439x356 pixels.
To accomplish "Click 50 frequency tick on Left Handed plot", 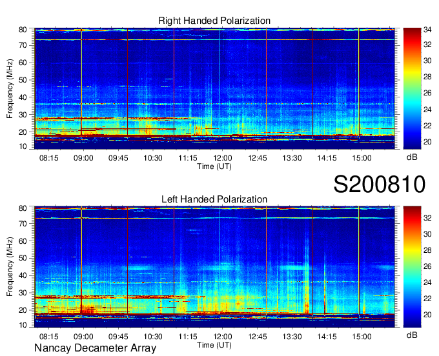I will point(23,258).
